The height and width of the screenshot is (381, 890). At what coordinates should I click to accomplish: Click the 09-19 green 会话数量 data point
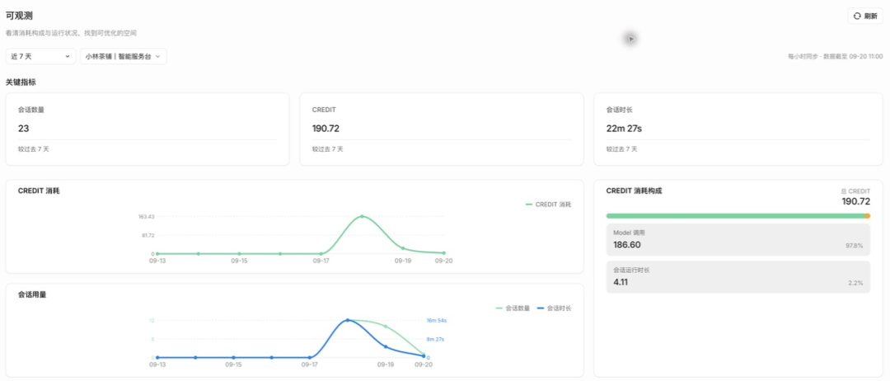(386, 327)
